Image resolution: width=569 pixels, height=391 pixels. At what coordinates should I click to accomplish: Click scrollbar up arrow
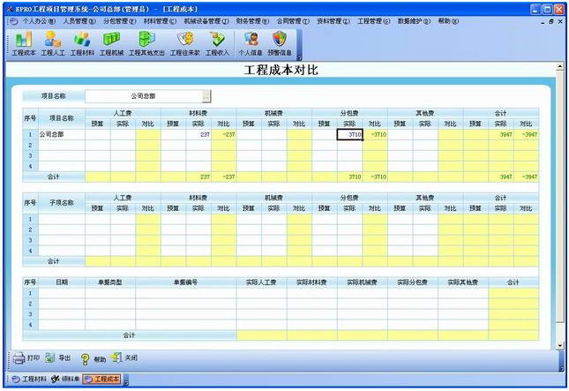tap(559, 67)
